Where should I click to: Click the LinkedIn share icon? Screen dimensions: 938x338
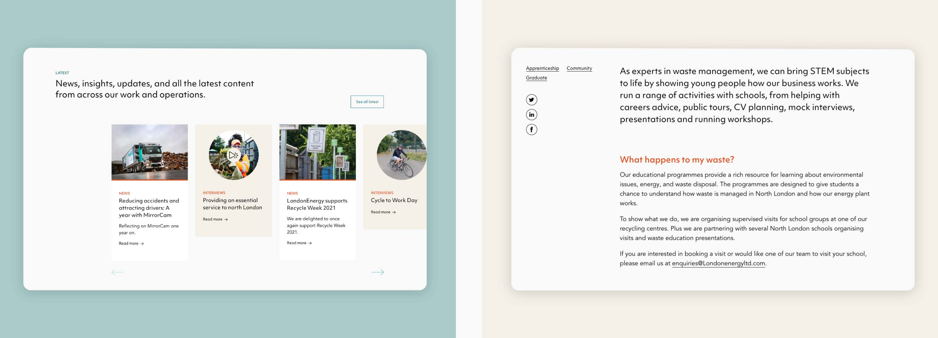point(531,114)
